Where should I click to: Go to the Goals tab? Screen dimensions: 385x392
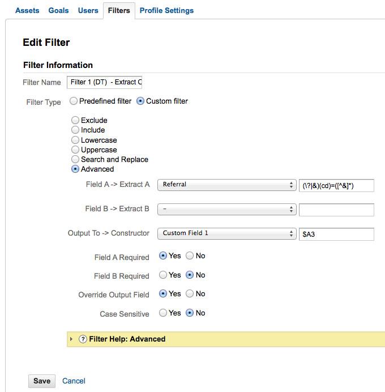pyautogui.click(x=59, y=10)
